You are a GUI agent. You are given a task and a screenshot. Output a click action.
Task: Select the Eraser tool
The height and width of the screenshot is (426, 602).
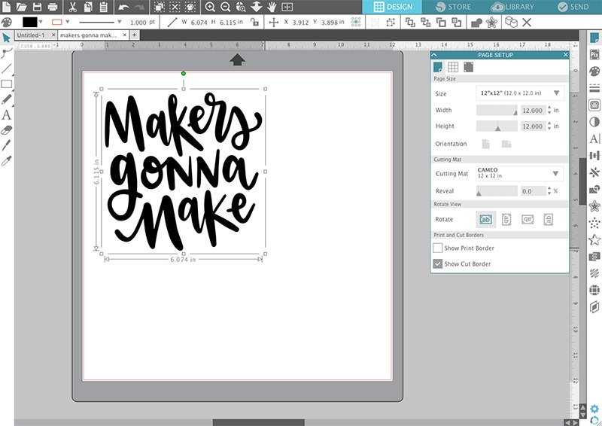point(7,129)
